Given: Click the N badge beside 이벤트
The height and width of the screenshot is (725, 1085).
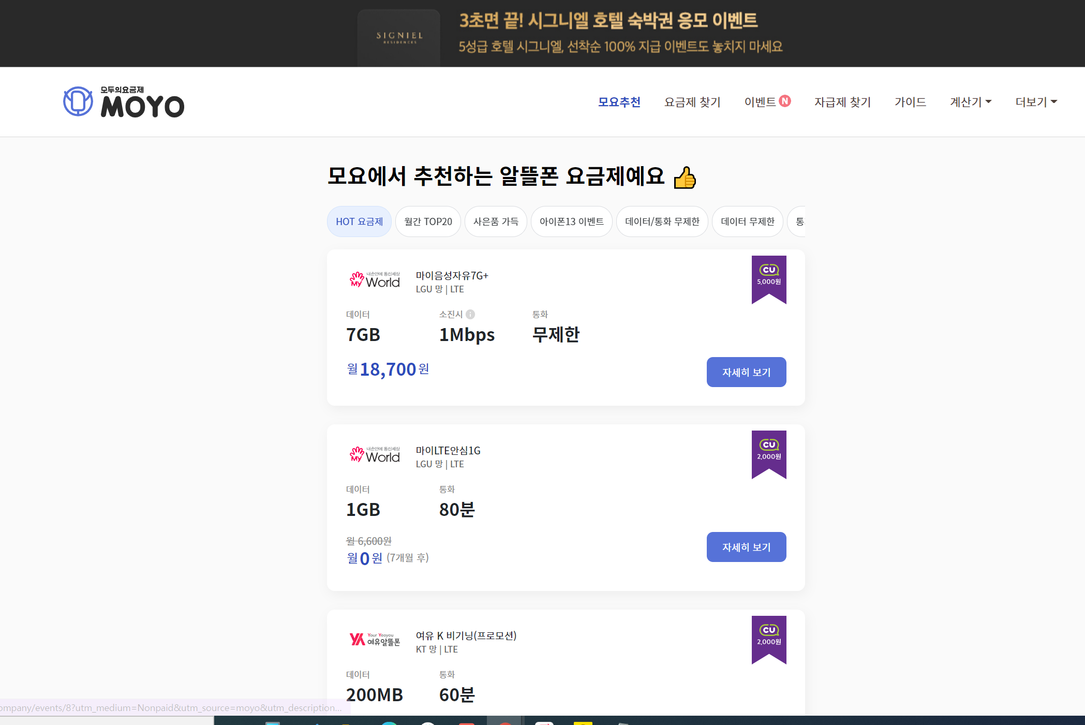Looking at the screenshot, I should [x=785, y=101].
